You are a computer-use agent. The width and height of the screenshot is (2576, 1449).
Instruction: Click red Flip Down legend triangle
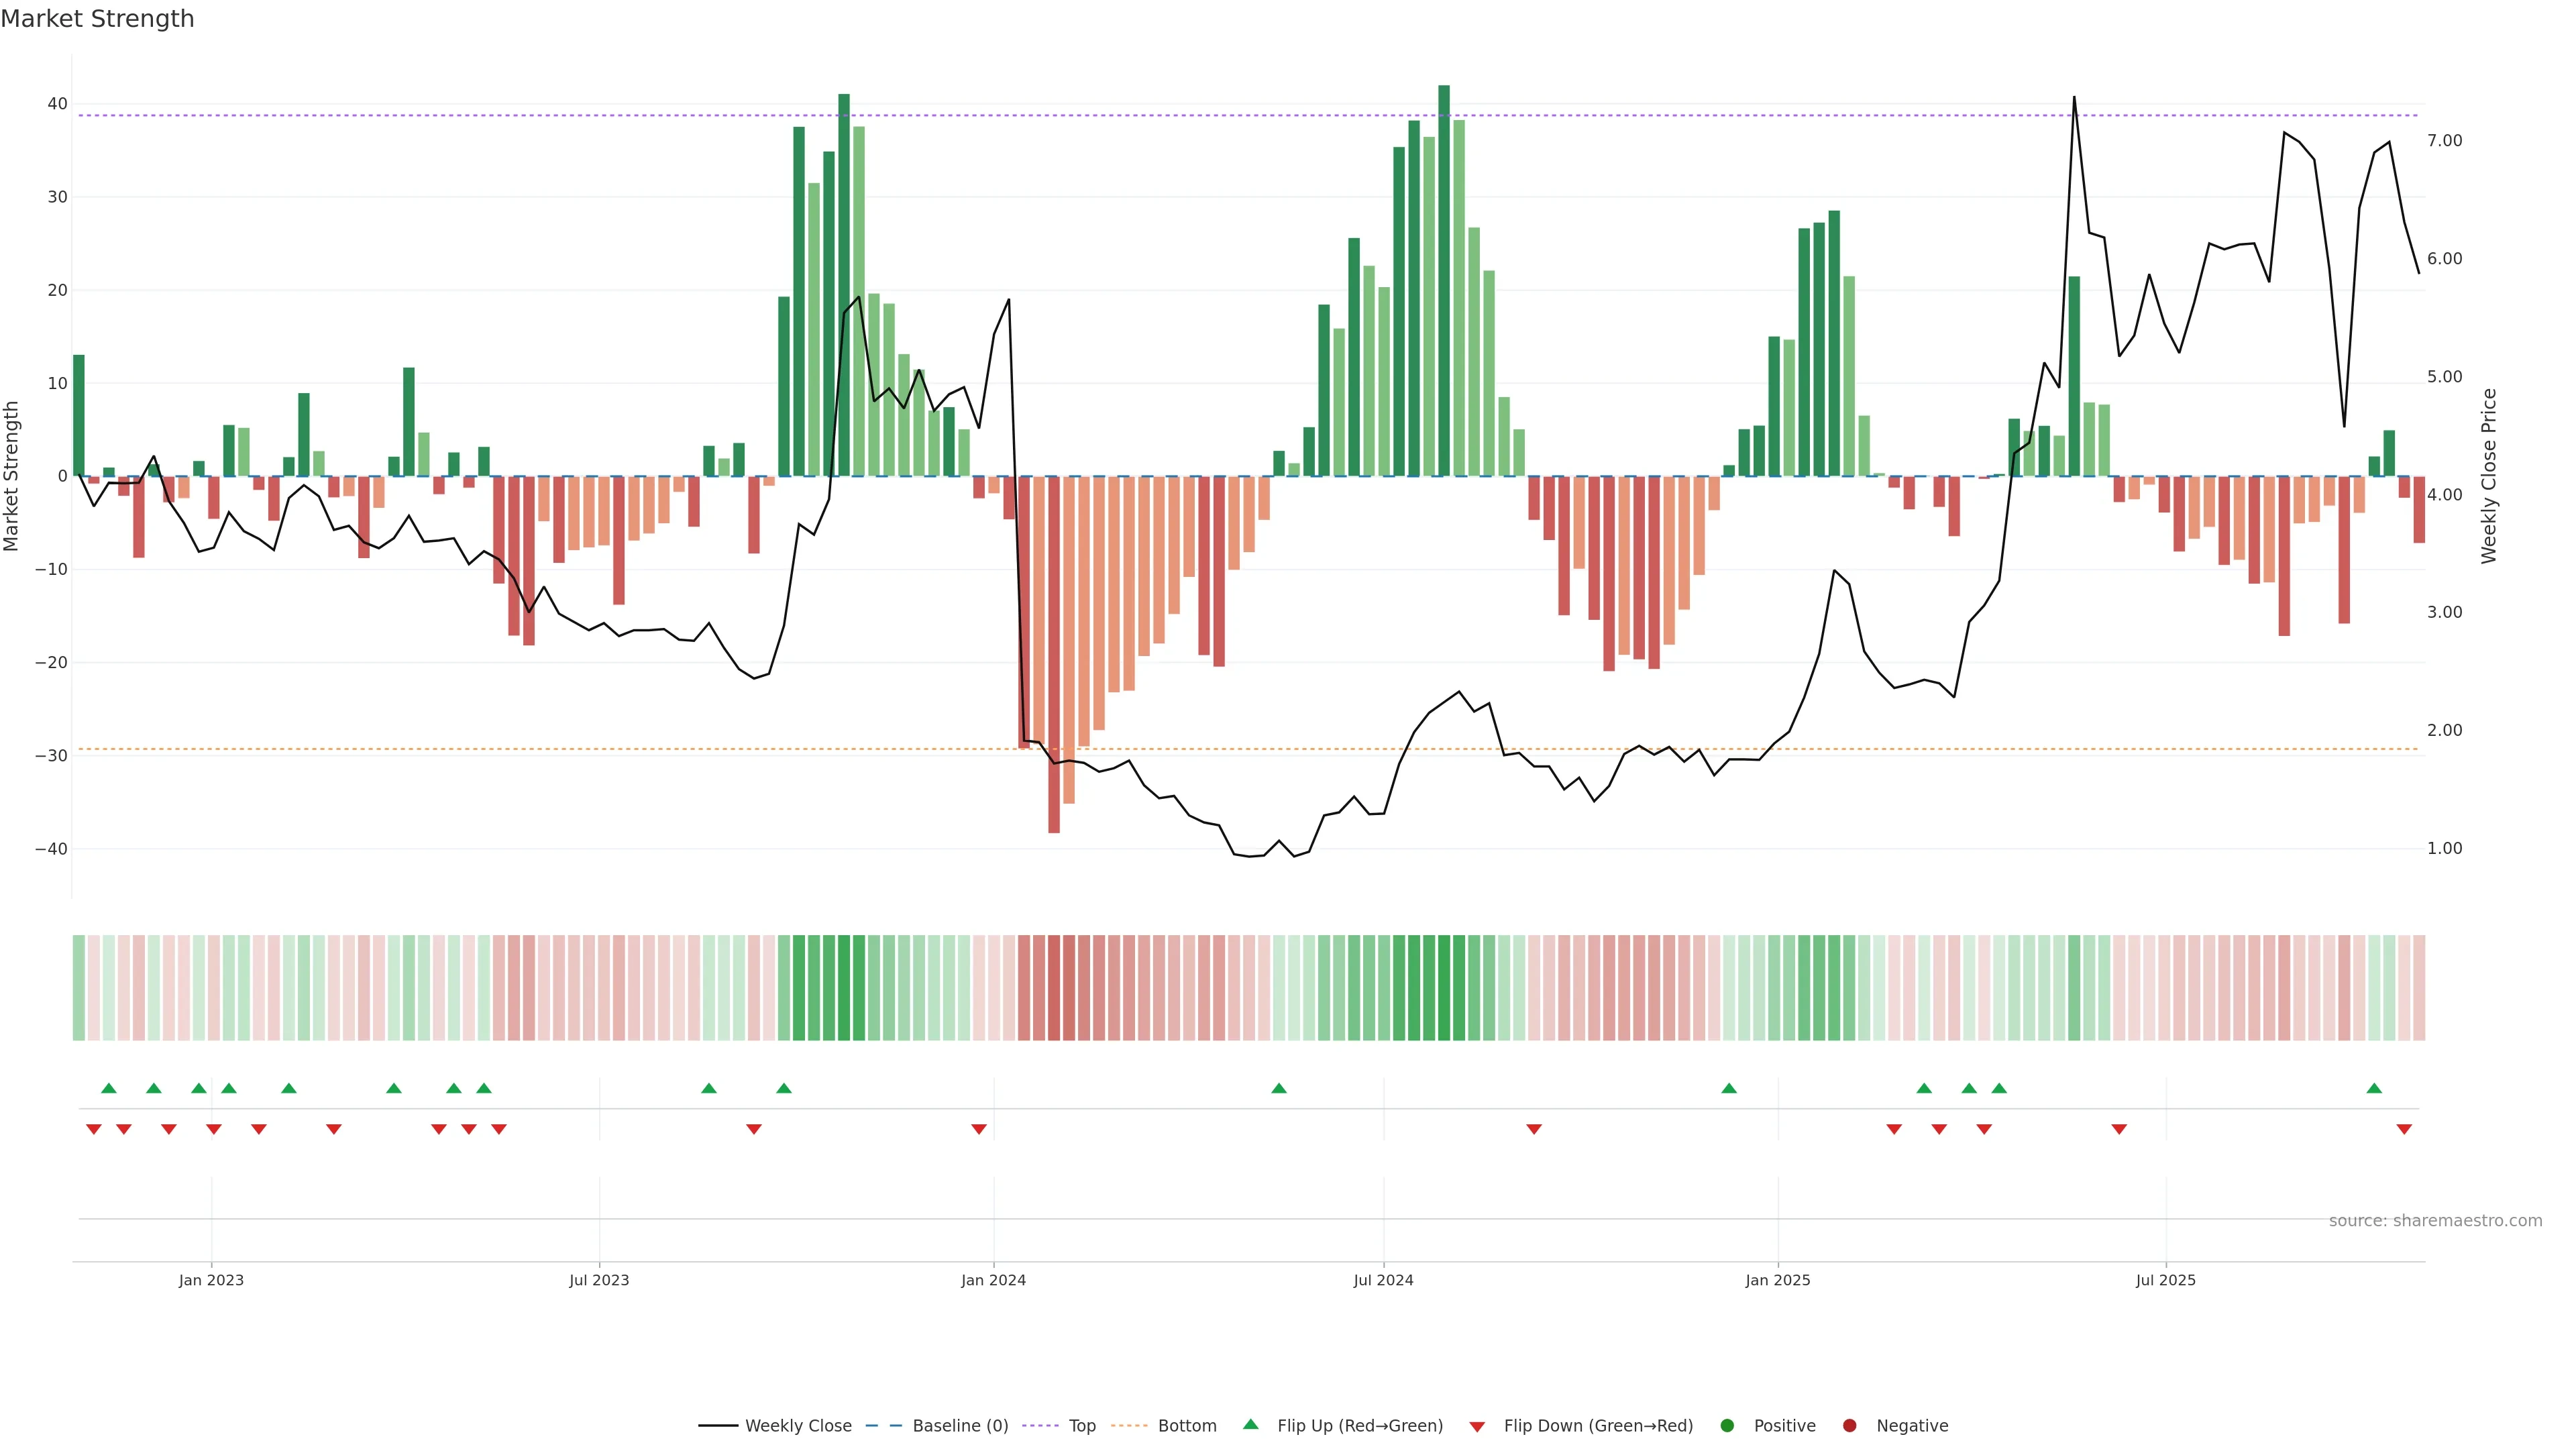pos(1477,1427)
